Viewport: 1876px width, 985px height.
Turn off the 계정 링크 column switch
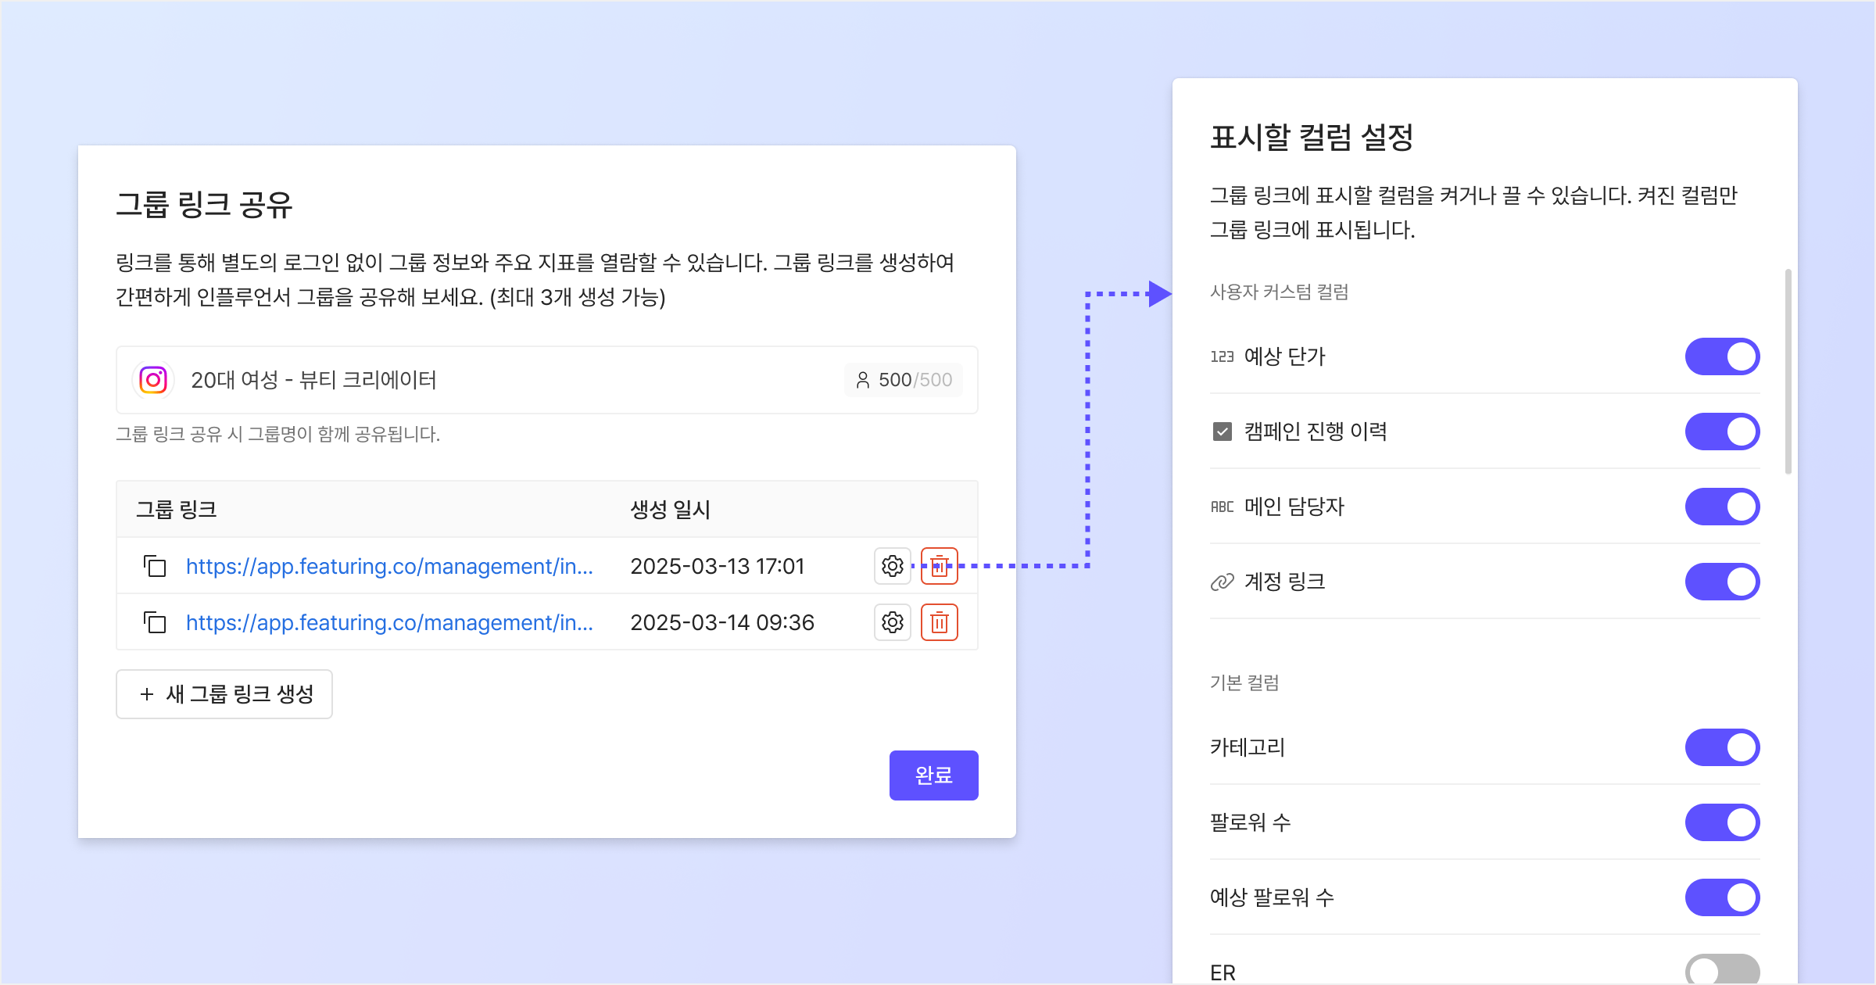point(1721,582)
